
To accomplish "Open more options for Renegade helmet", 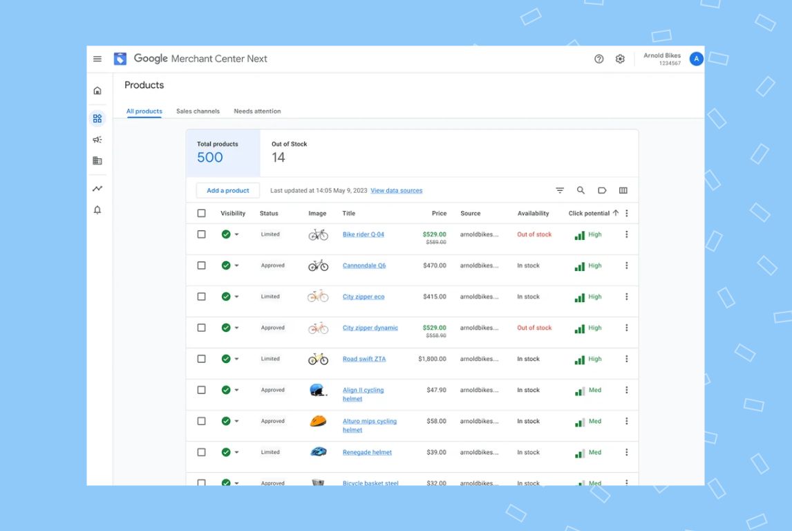I will (x=627, y=452).
